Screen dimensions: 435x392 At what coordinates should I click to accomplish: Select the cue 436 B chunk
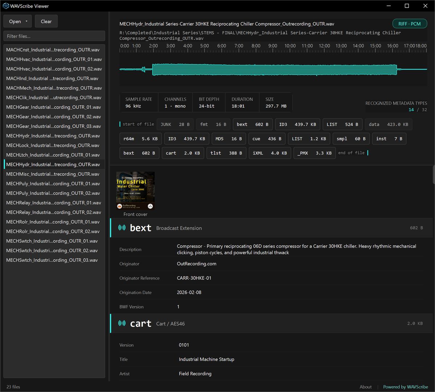267,139
